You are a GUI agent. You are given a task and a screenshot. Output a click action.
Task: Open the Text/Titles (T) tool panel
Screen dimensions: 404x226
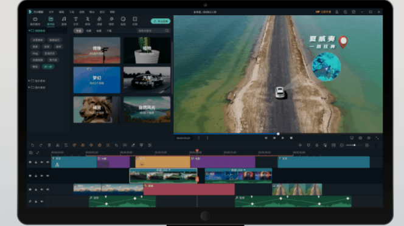pyautogui.click(x=75, y=21)
